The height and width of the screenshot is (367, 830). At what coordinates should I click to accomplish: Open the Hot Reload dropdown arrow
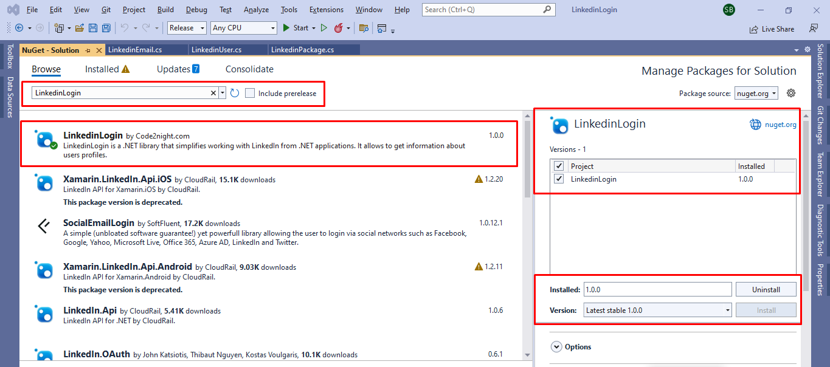click(348, 28)
